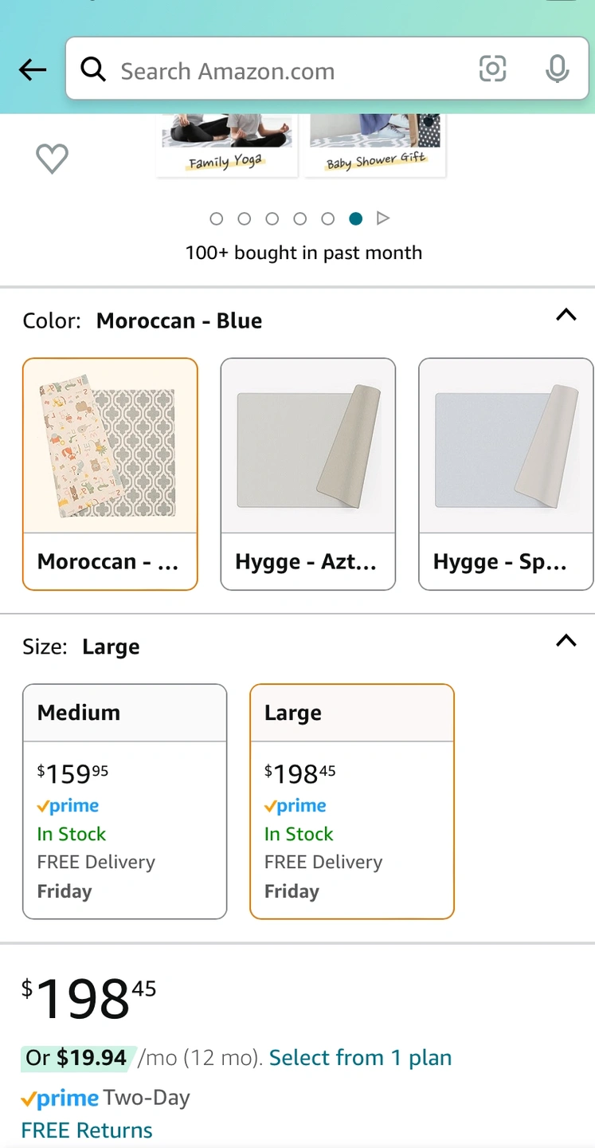Select the Large size option

351,801
